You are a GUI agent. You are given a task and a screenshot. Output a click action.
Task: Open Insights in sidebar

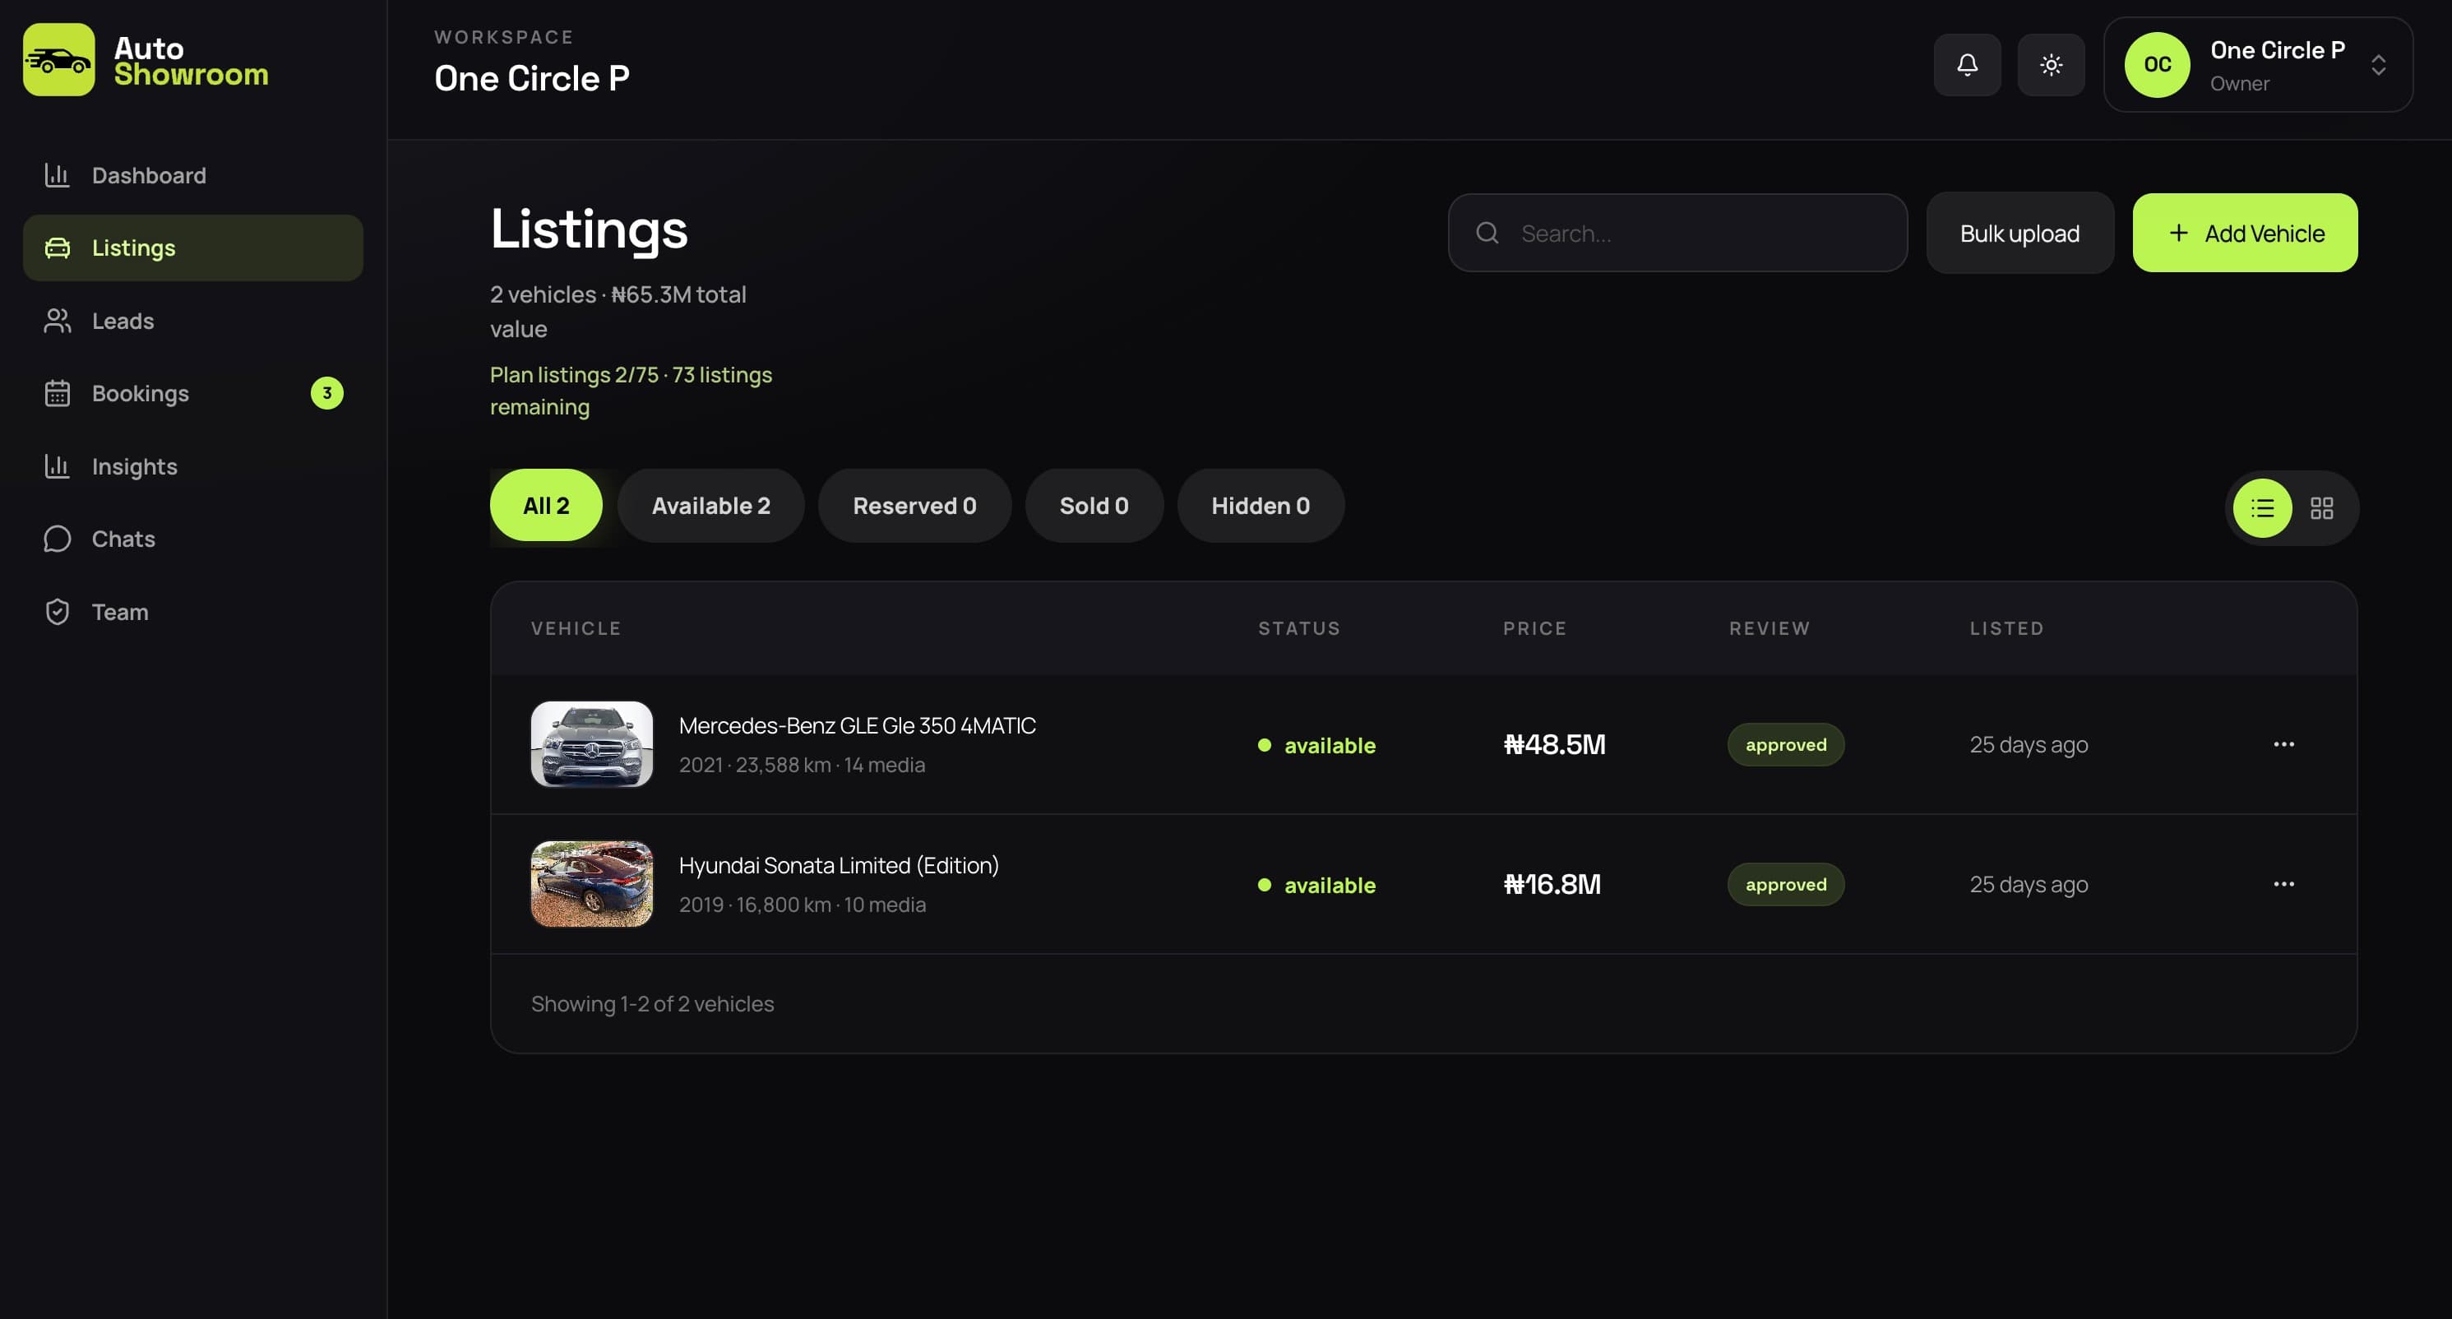pos(192,466)
